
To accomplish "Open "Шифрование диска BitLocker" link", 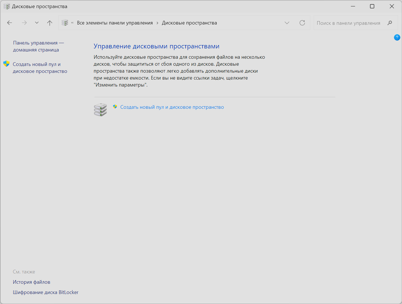I will pyautogui.click(x=46, y=292).
